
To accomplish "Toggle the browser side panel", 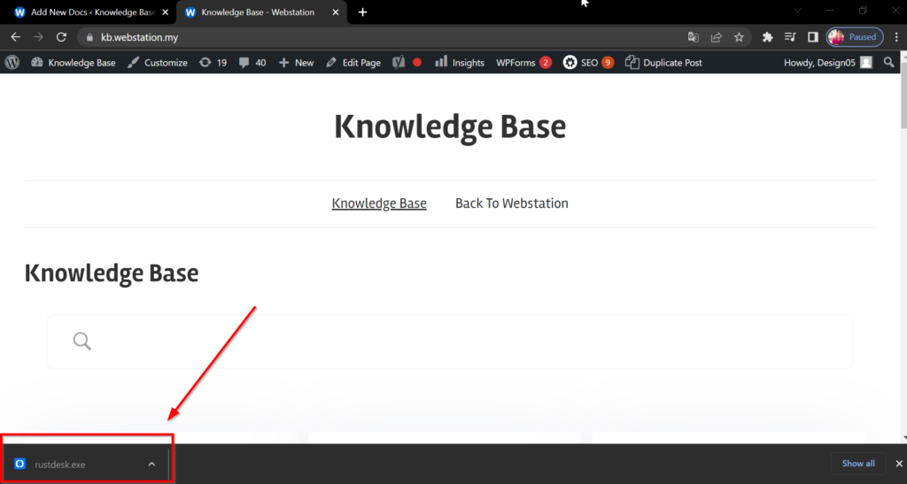I will coord(813,37).
